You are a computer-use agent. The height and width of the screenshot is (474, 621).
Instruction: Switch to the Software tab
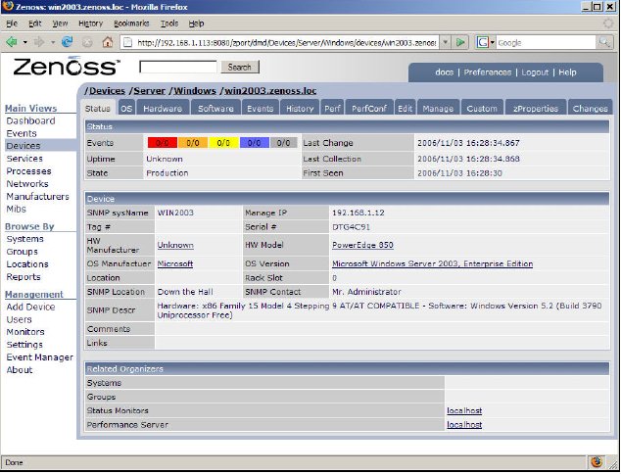[215, 109]
